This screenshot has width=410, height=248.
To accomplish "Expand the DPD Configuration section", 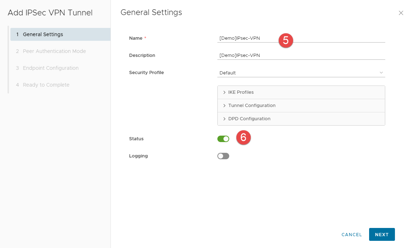I will point(249,119).
